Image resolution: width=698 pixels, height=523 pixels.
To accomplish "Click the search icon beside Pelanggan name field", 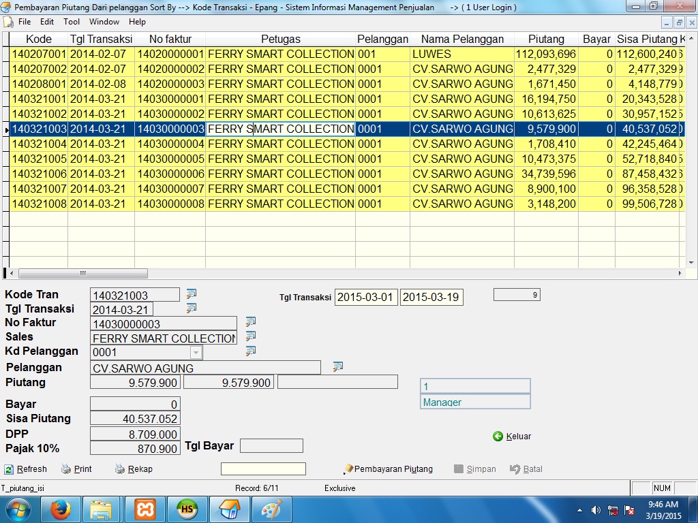I will point(337,367).
